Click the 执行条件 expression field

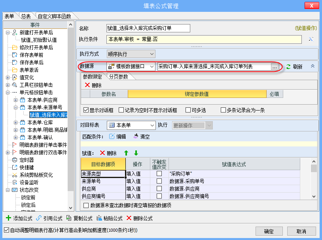(x=204, y=39)
